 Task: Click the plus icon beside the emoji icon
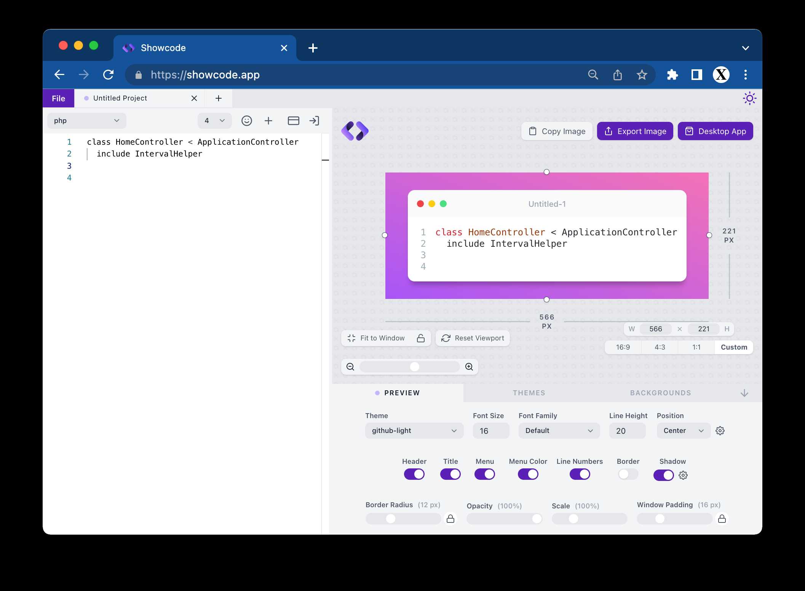tap(268, 121)
